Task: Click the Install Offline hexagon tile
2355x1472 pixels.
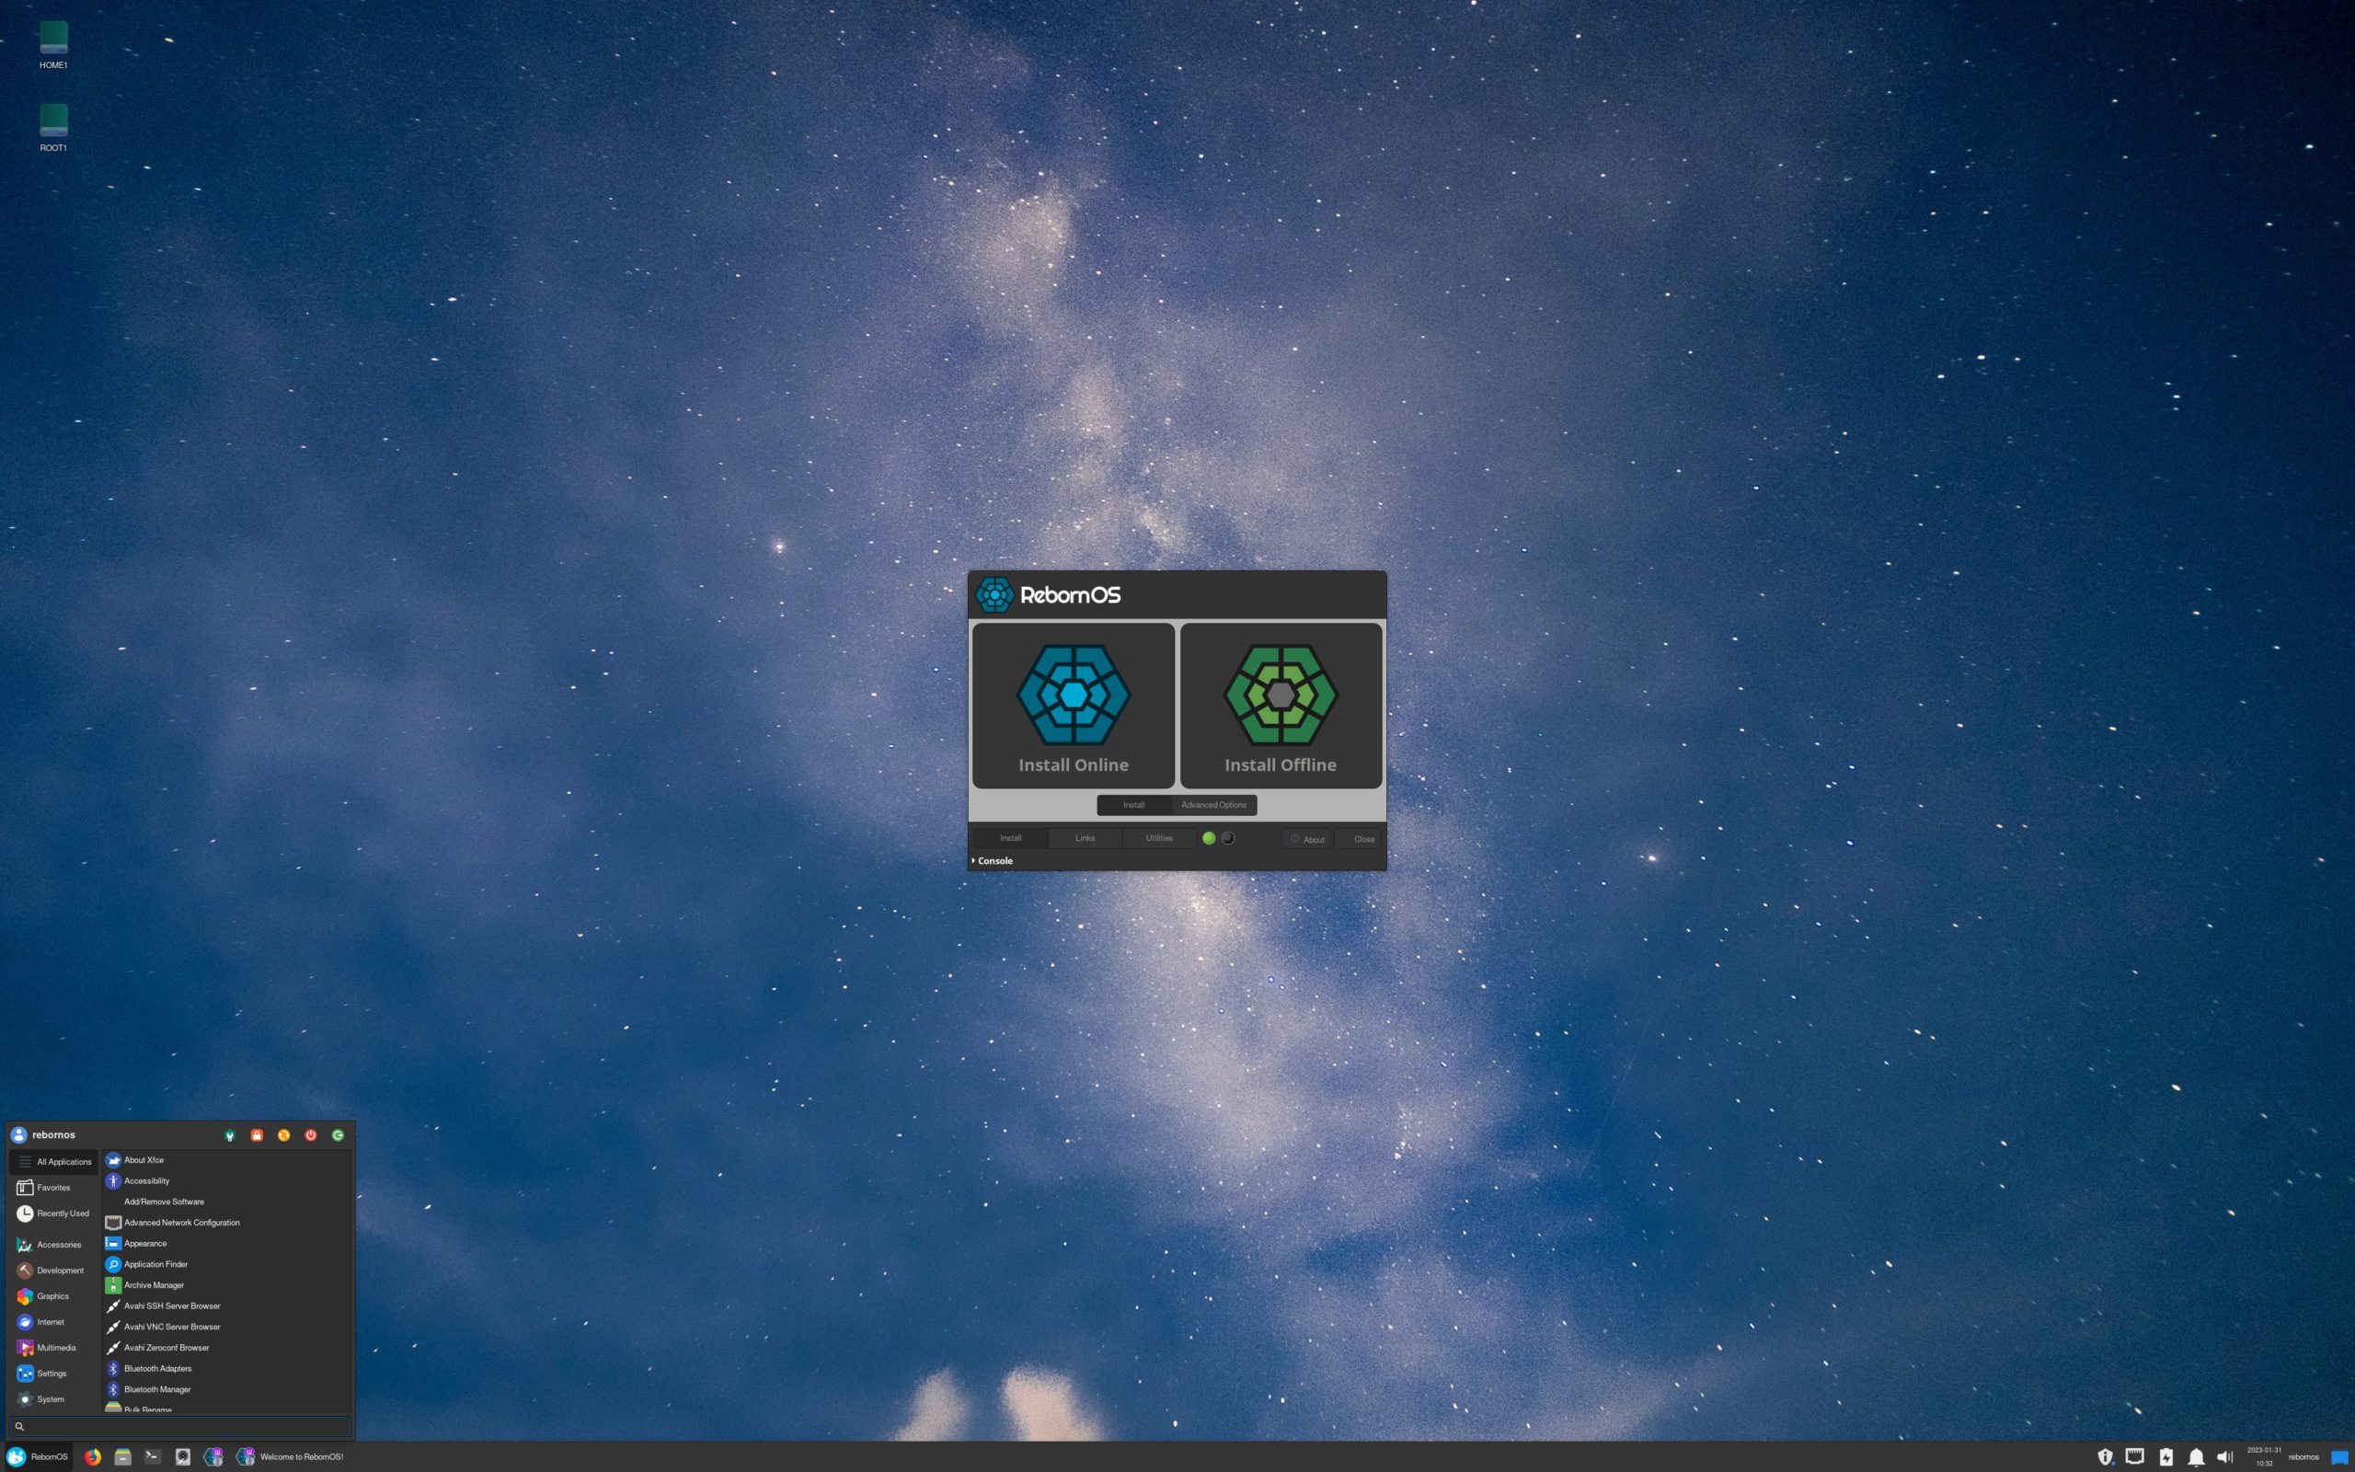Action: point(1280,705)
